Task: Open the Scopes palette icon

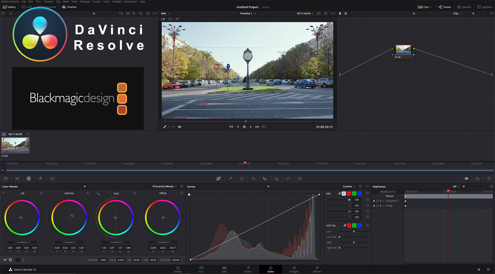Action: click(x=478, y=179)
